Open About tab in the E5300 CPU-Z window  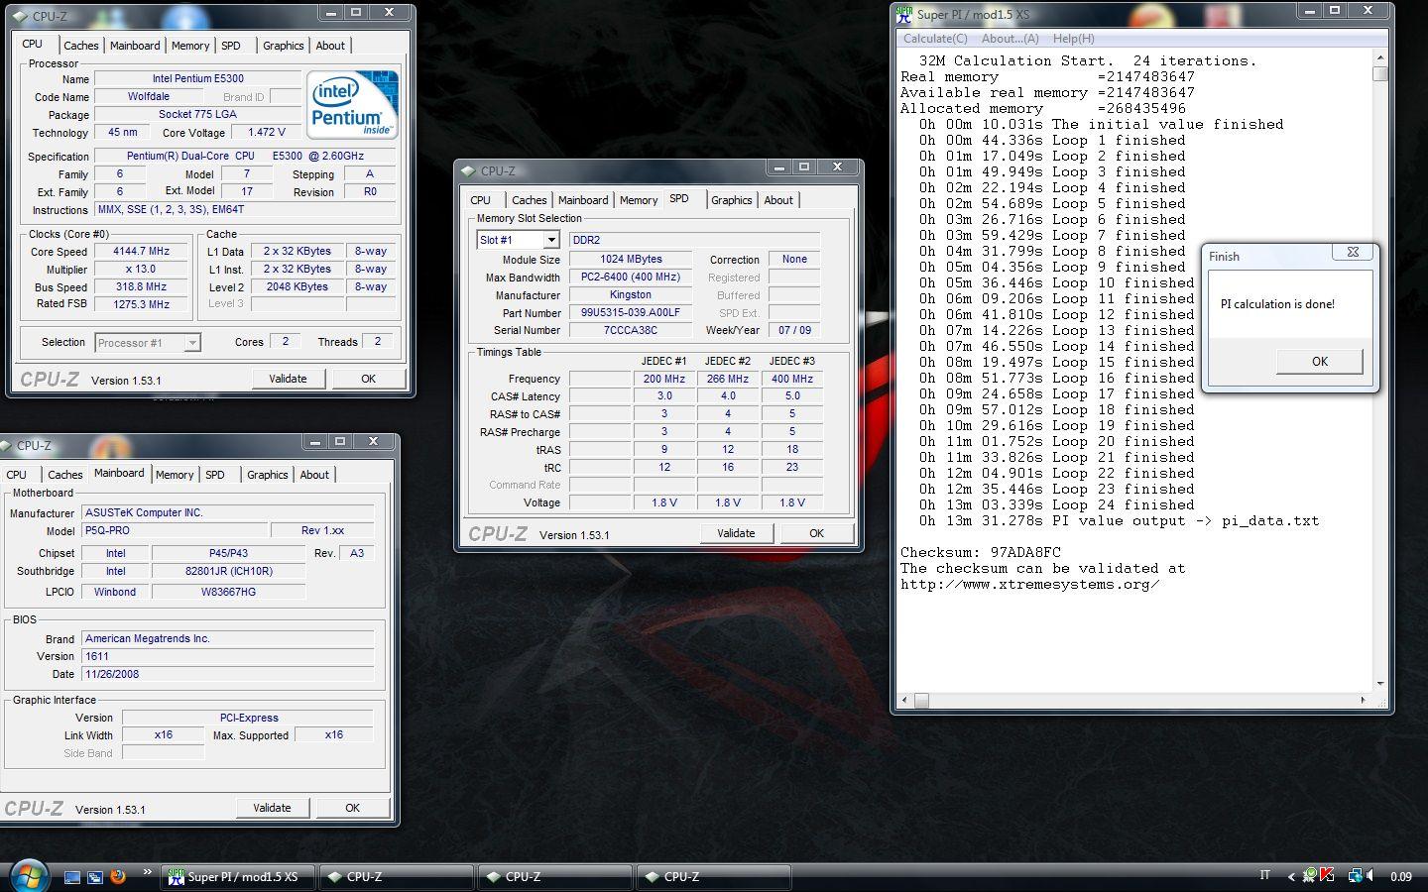[x=330, y=46]
